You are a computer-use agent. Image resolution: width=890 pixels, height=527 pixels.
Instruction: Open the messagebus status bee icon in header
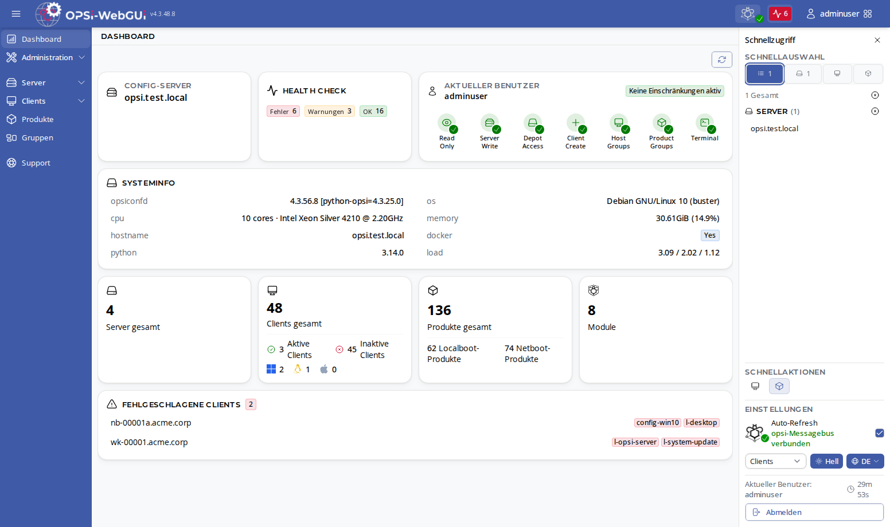click(x=748, y=14)
